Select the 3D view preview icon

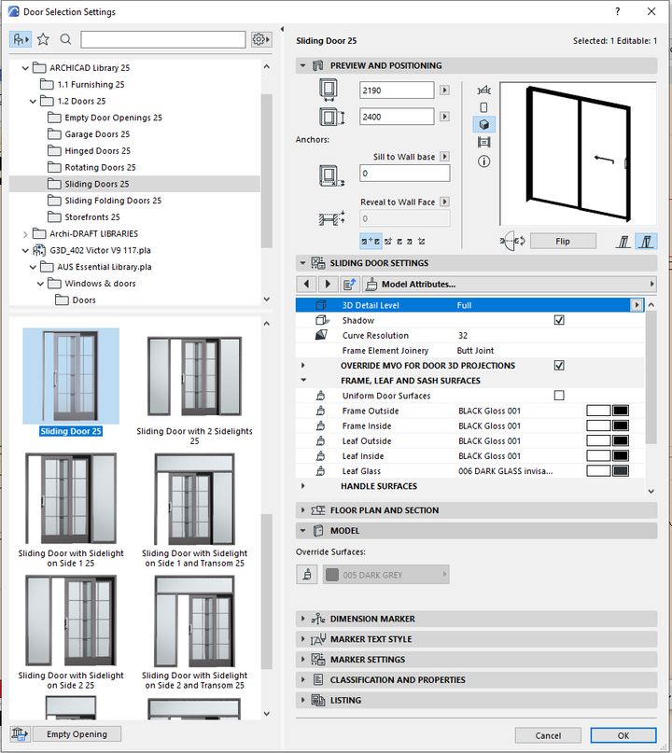tap(483, 125)
